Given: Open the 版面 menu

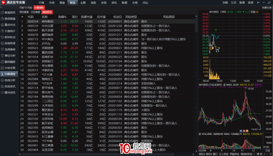Looking at the screenshot, I should click(x=242, y=3).
